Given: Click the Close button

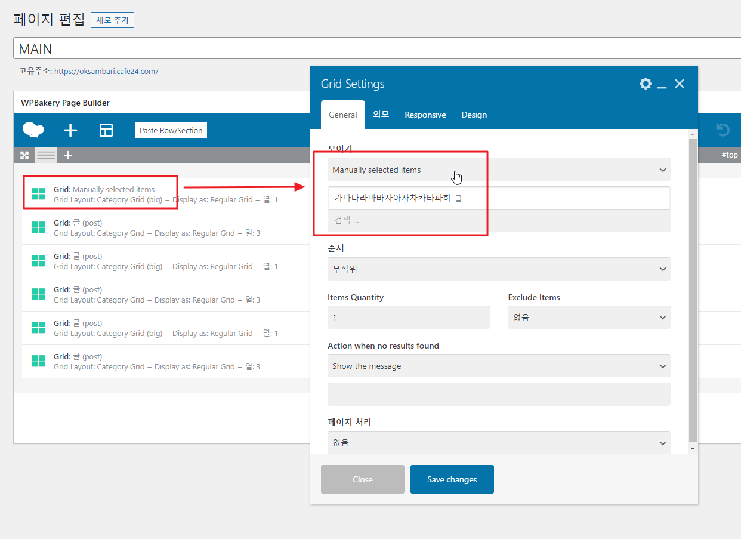Looking at the screenshot, I should pos(363,479).
